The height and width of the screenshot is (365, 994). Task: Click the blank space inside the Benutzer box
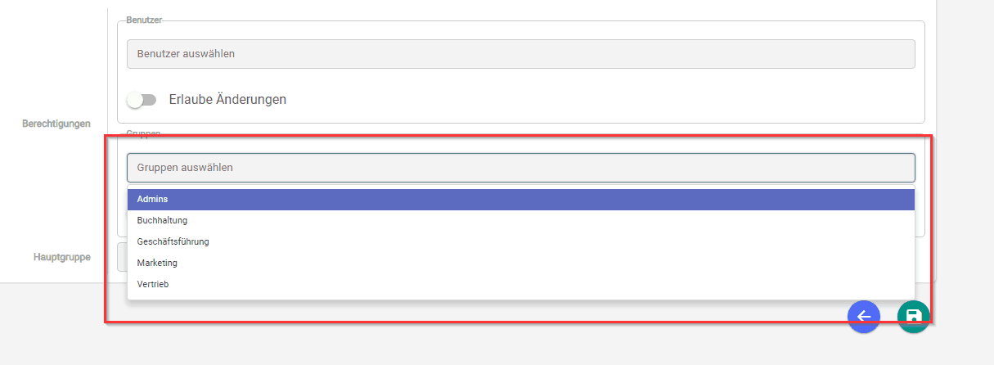pyautogui.click(x=573, y=99)
